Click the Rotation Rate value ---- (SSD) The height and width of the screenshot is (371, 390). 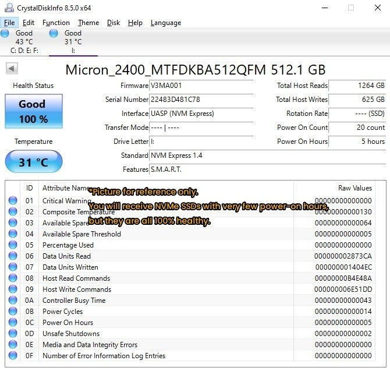pyautogui.click(x=357, y=114)
